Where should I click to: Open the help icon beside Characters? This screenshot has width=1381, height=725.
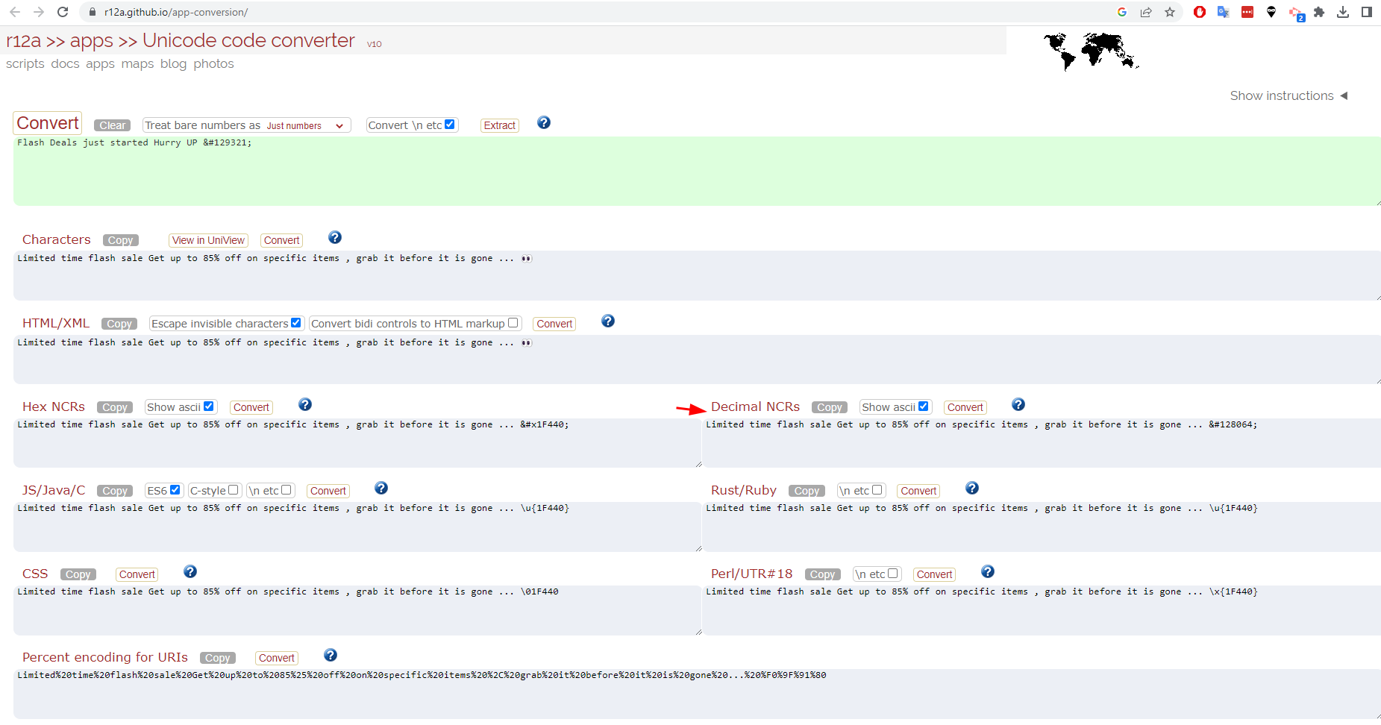tap(335, 237)
